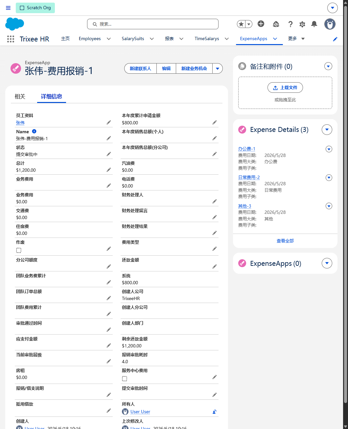
Task: Open the User User owner link
Action: pyautogui.click(x=140, y=412)
